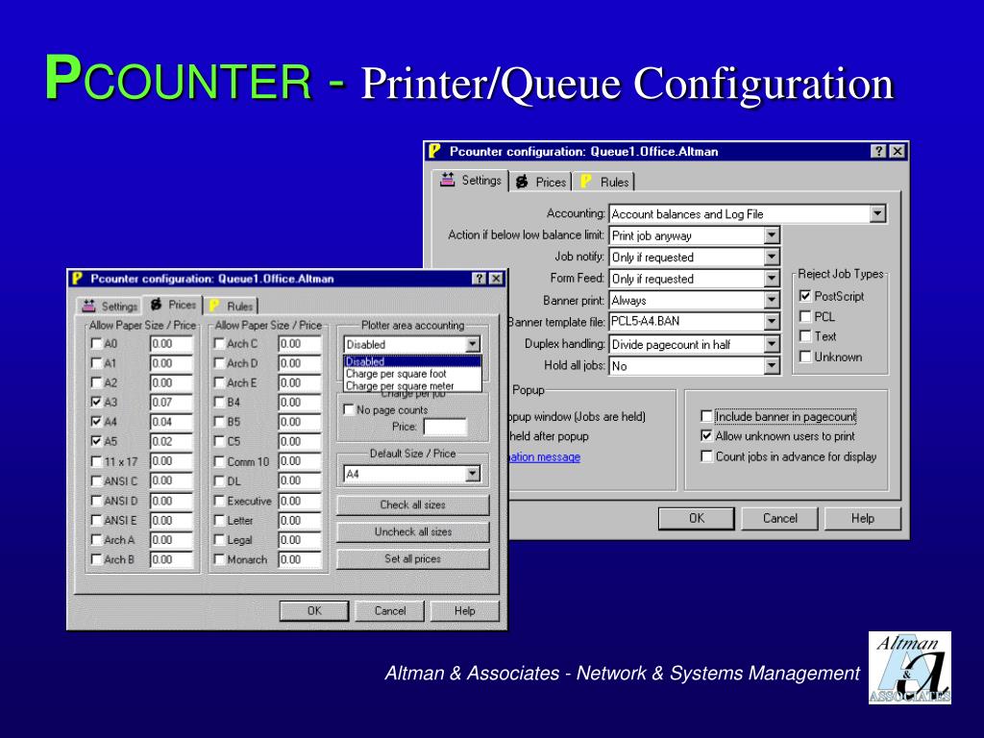Select the Disabled option in the plotter list

point(412,361)
